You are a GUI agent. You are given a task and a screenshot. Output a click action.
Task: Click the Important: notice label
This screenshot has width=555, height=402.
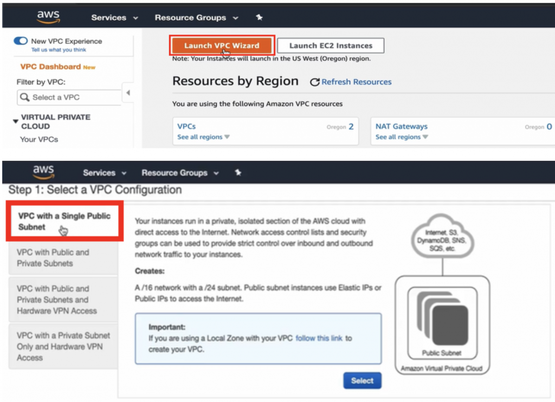tap(167, 327)
